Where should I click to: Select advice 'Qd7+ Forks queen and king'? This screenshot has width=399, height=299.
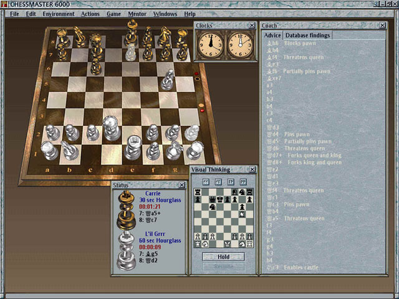[304, 155]
